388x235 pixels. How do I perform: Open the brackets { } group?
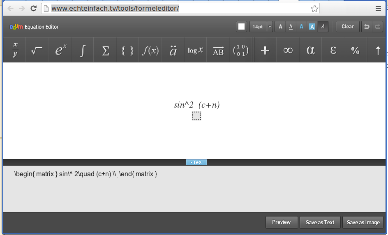[128, 50]
